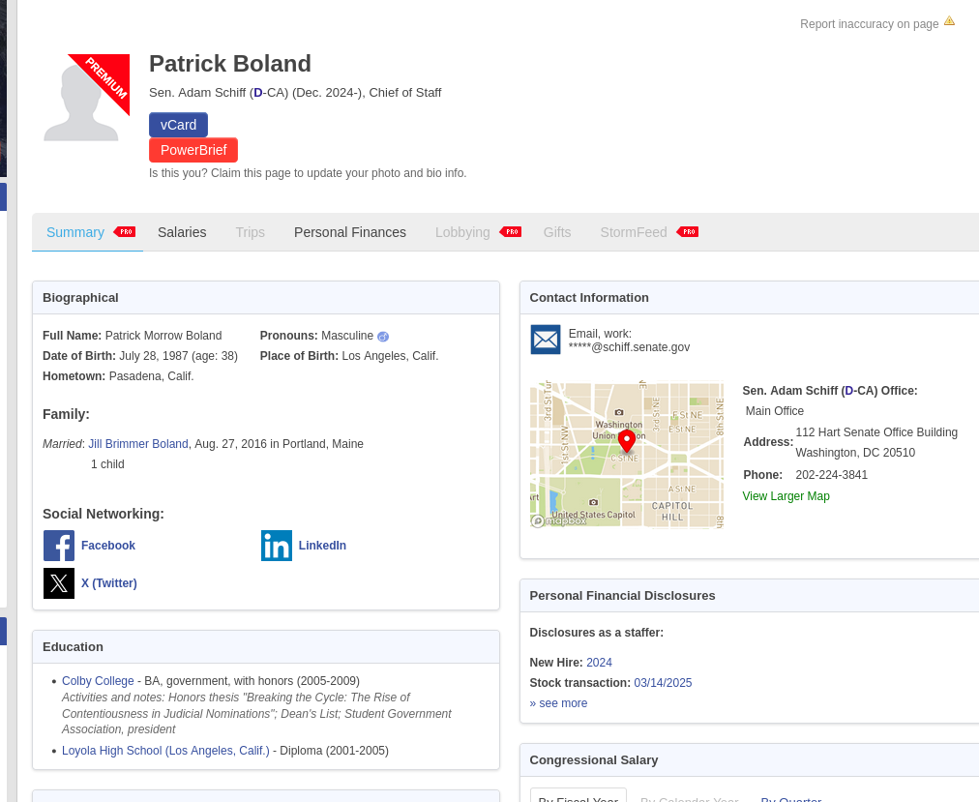The image size is (979, 802).
Task: Select the Lobbying tab
Action: click(x=462, y=232)
